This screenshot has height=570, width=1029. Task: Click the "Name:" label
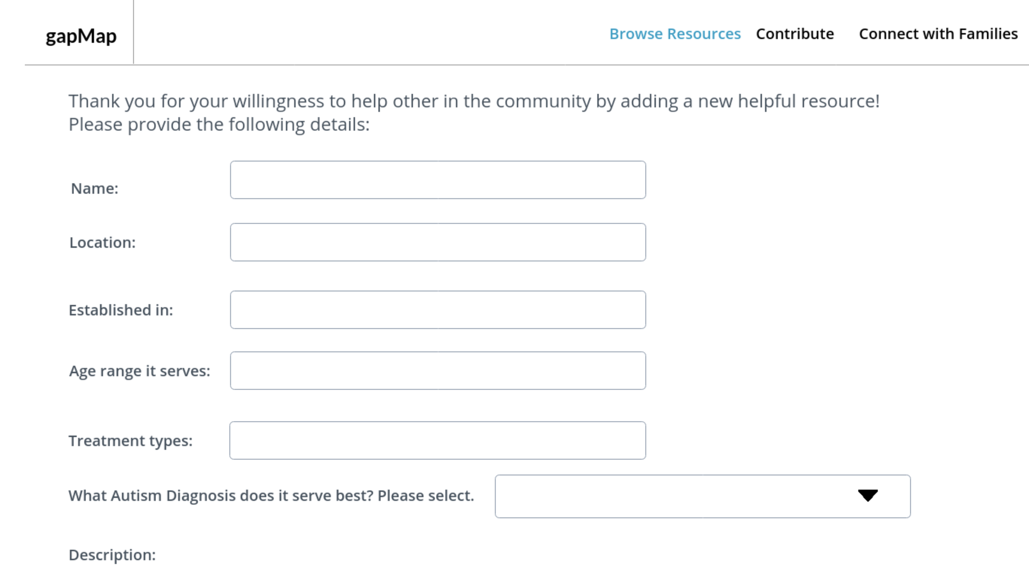pyautogui.click(x=95, y=188)
